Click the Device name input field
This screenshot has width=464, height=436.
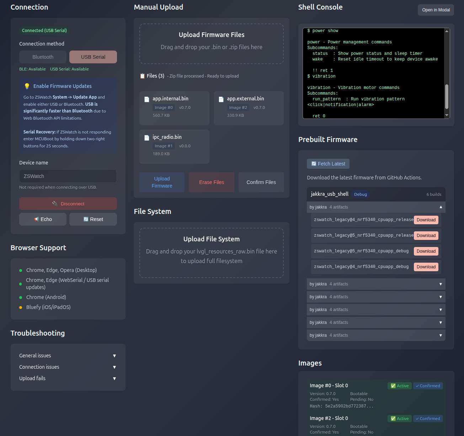click(68, 176)
